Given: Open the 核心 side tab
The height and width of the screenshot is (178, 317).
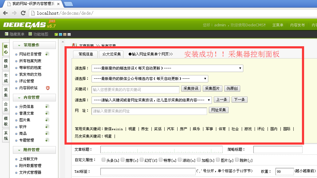Looking at the screenshot, I should click(6, 49).
